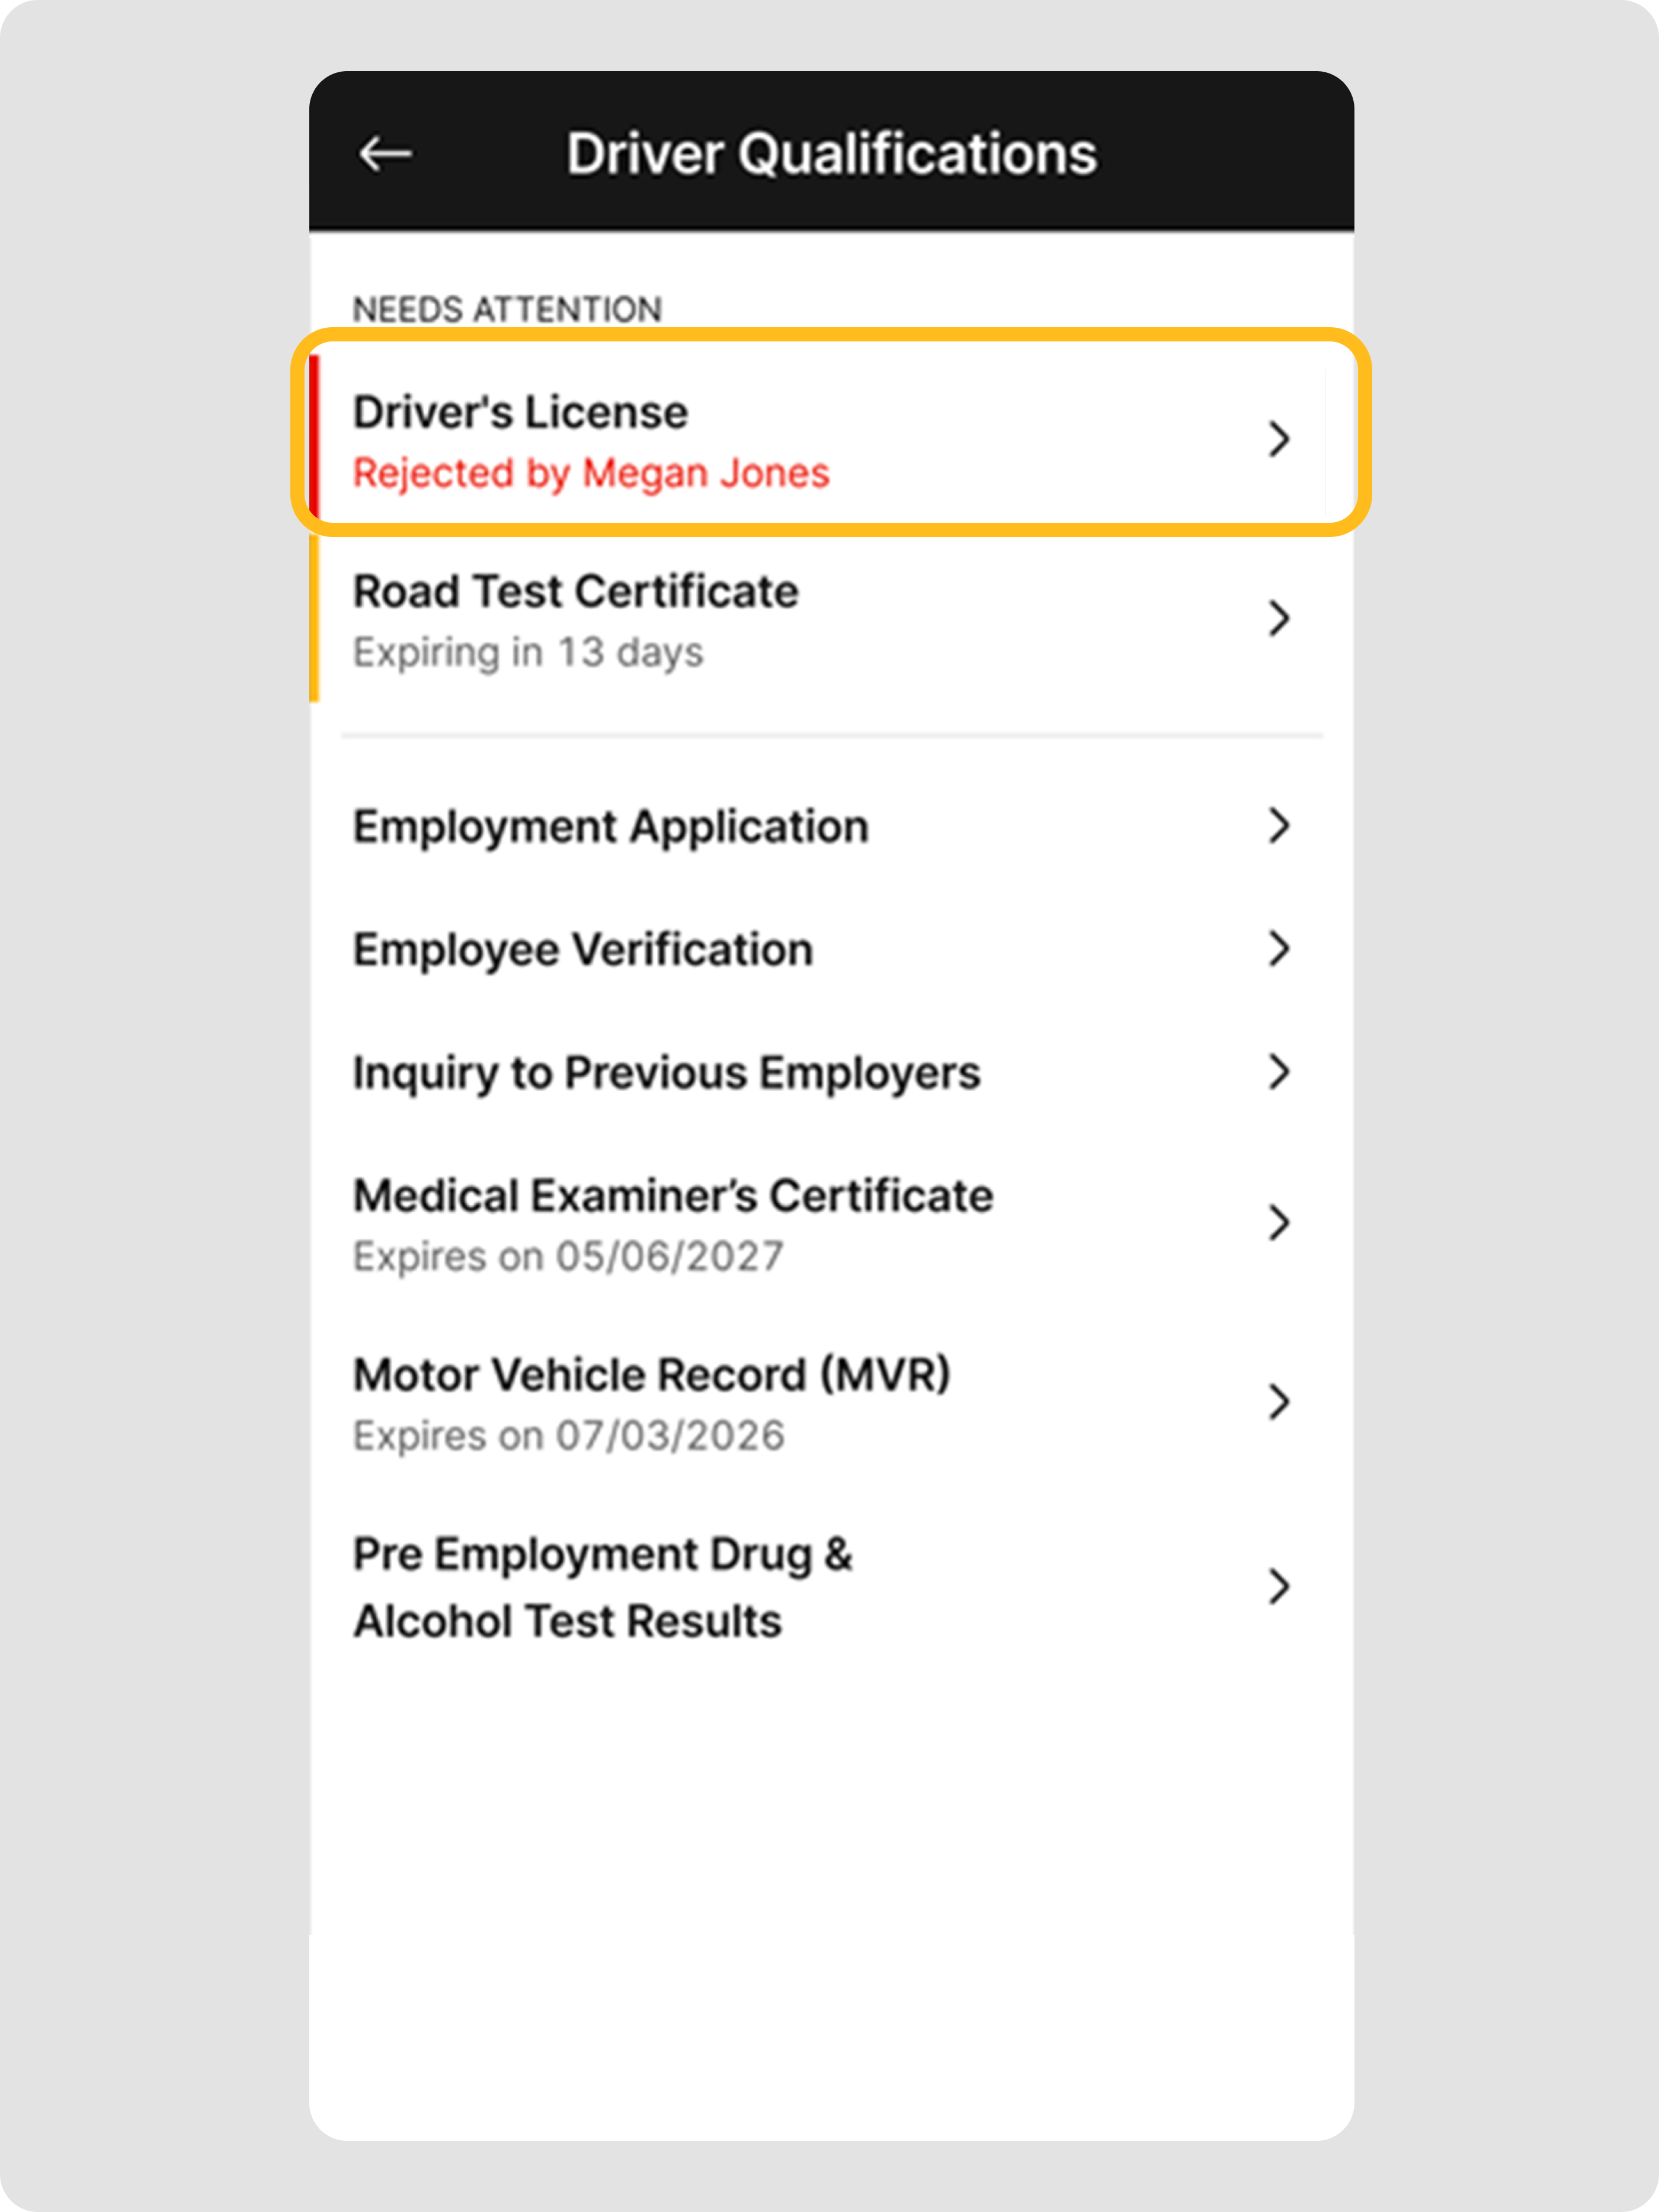Screen dimensions: 1659x2212
Task: Click chevron for Inquiry to Previous Employers
Action: click(x=1278, y=1072)
